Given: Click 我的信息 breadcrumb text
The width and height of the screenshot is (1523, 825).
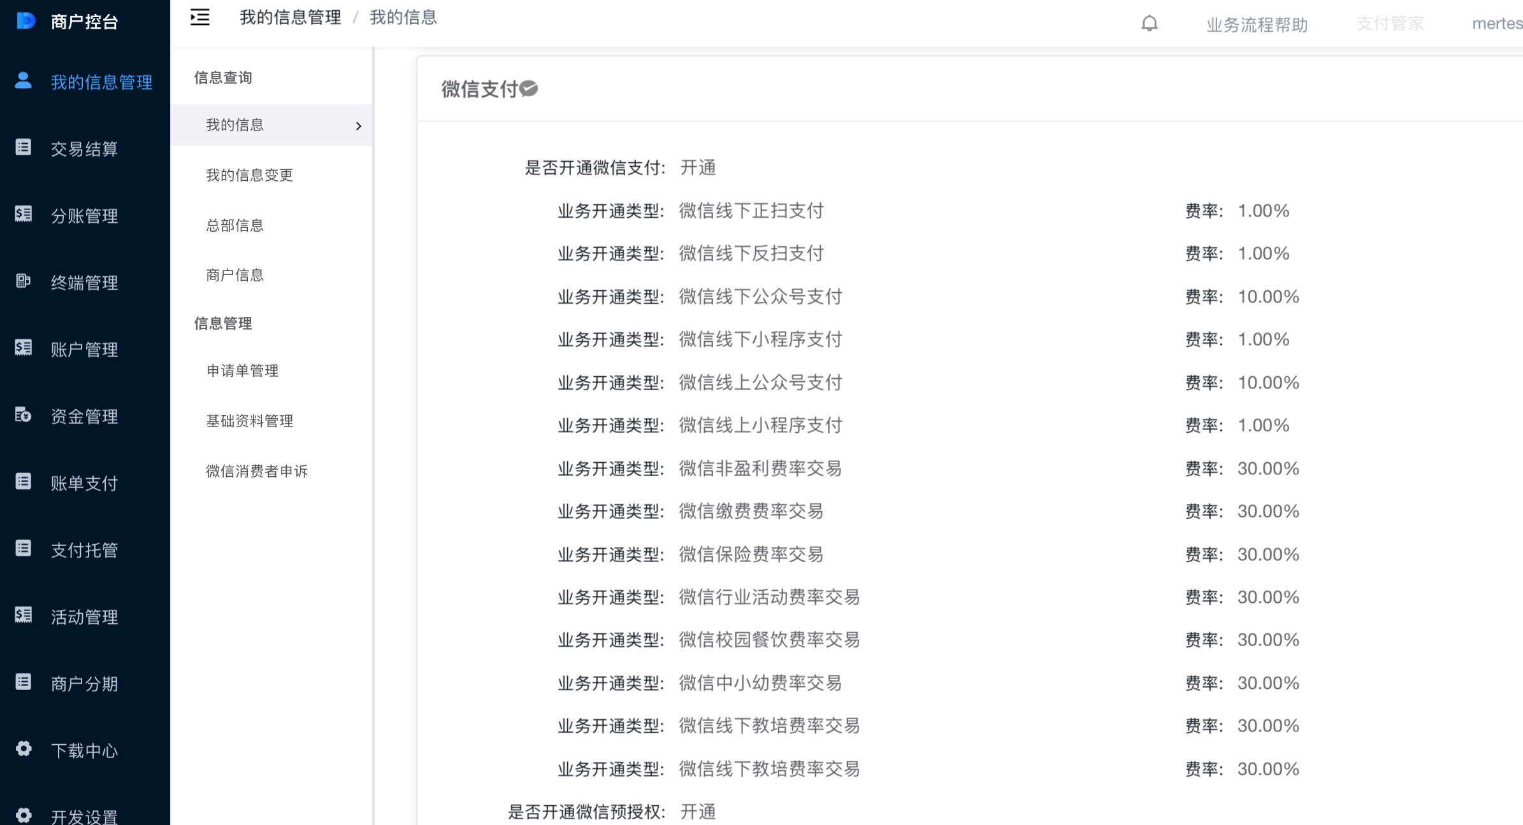Looking at the screenshot, I should coord(403,18).
